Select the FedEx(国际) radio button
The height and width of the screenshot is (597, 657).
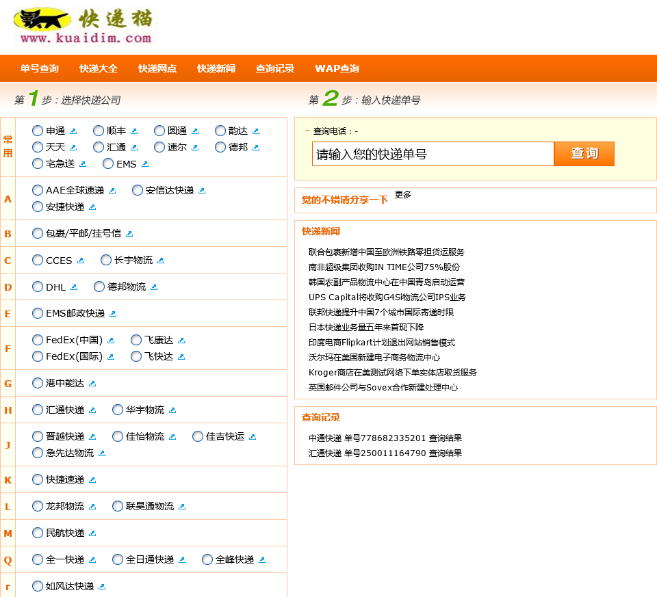click(38, 356)
